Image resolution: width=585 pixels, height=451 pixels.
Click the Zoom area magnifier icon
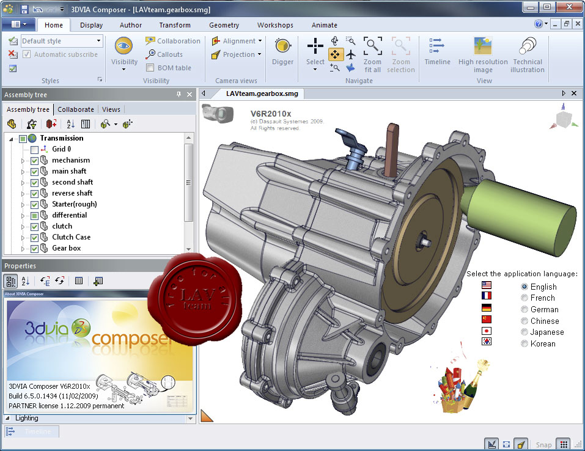[350, 40]
